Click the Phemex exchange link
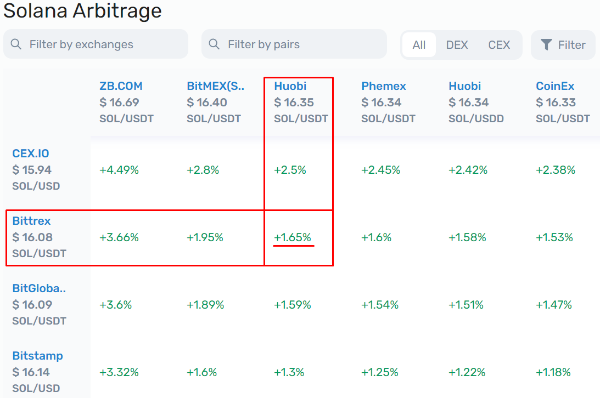 click(384, 86)
